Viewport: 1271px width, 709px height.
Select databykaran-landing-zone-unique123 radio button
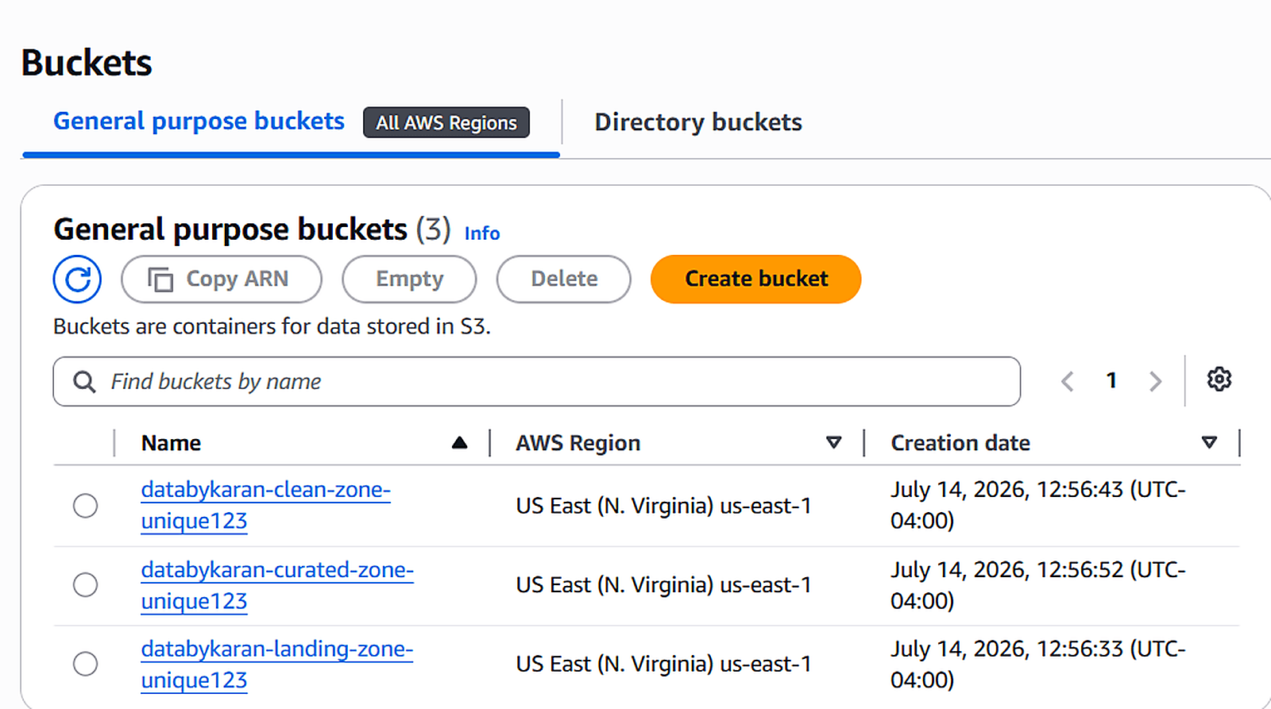point(85,664)
